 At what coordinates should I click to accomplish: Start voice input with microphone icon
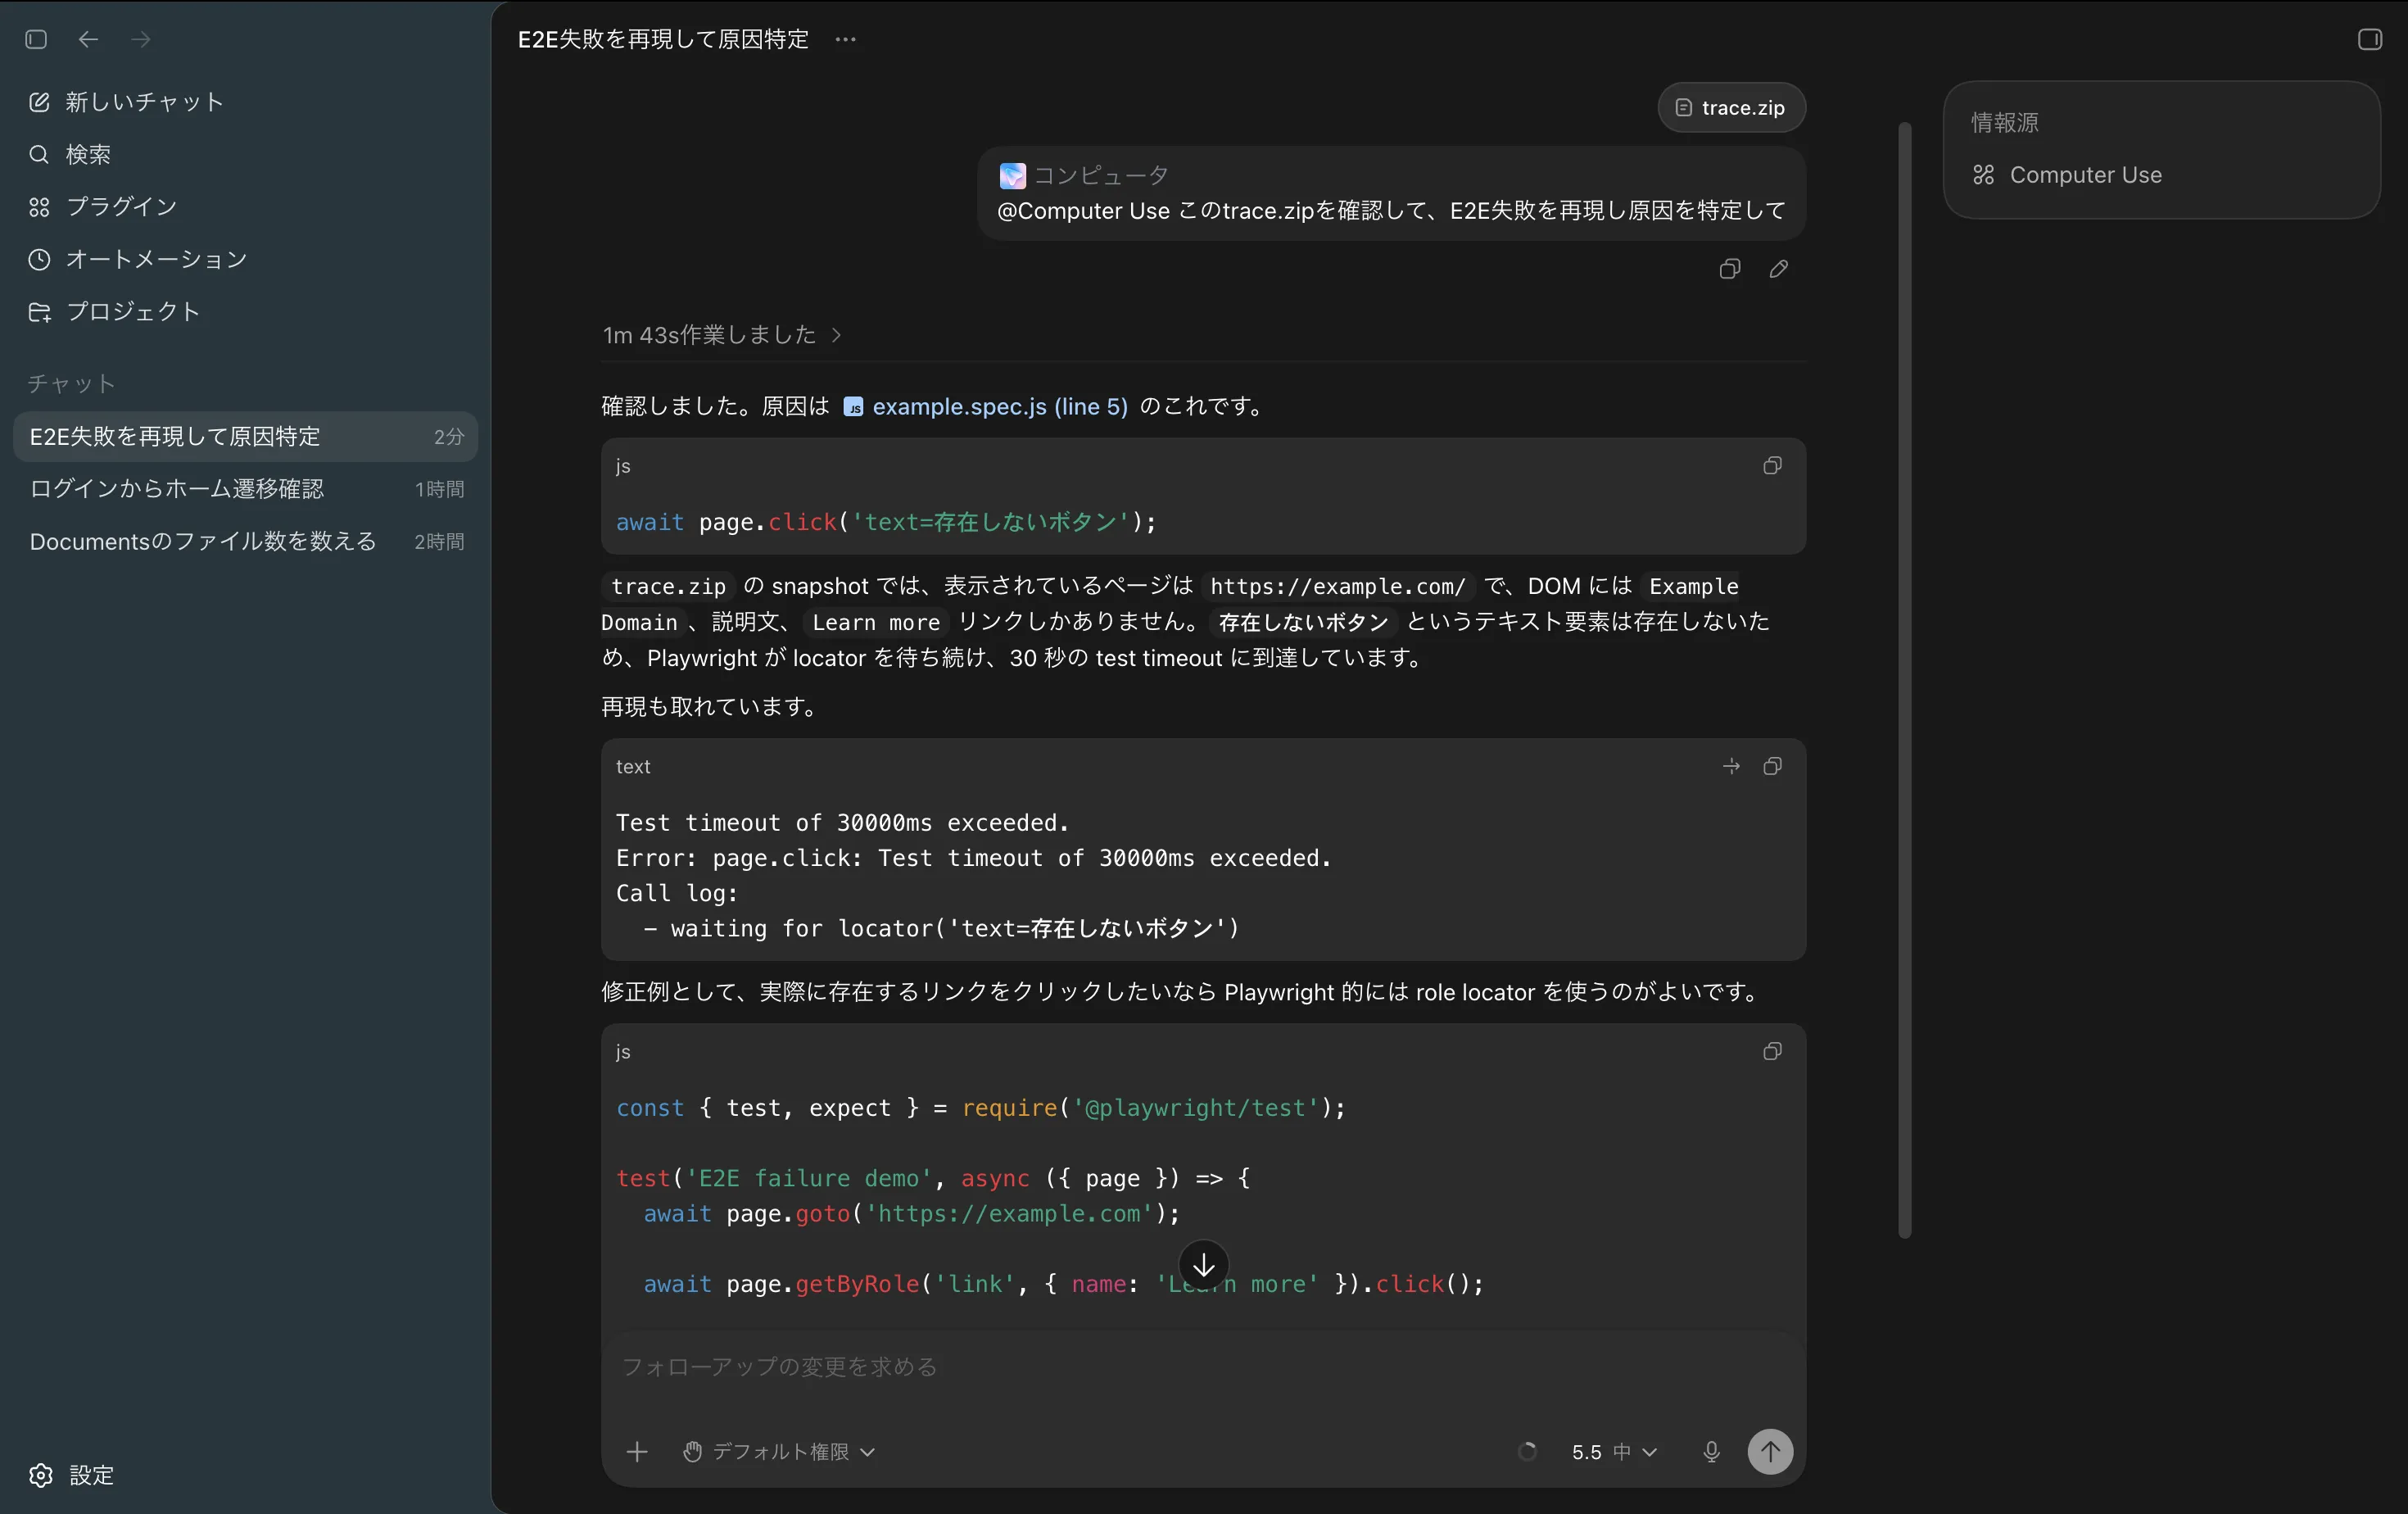coord(1711,1451)
